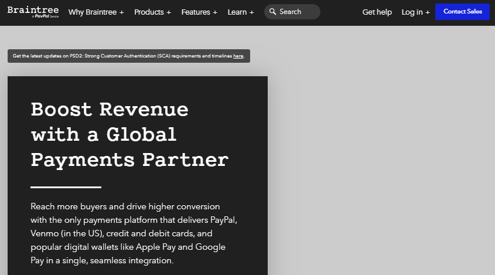The width and height of the screenshot is (495, 275).
Task: Open the Why Braintree menu
Action: [x=91, y=12]
